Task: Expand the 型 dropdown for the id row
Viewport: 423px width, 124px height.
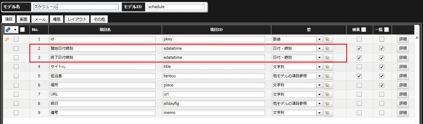Action: point(320,39)
